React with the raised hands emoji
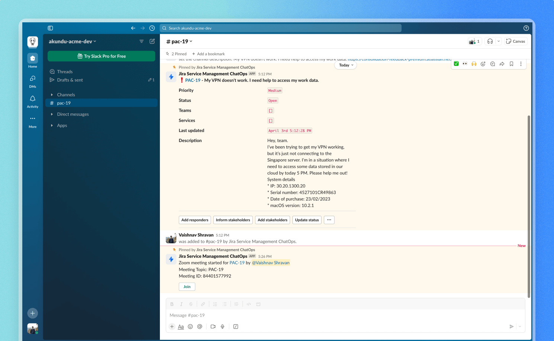 tap(474, 64)
